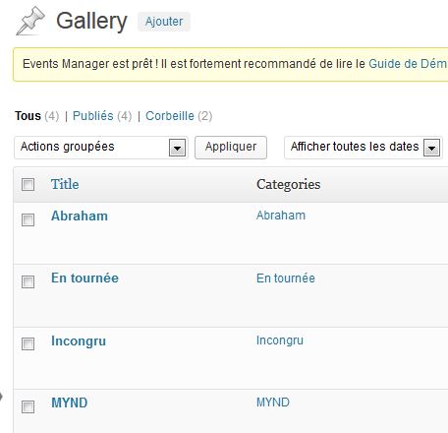This screenshot has height=433, width=448.
Task: Toggle the select-all checkbox beside Title
Action: (28, 184)
